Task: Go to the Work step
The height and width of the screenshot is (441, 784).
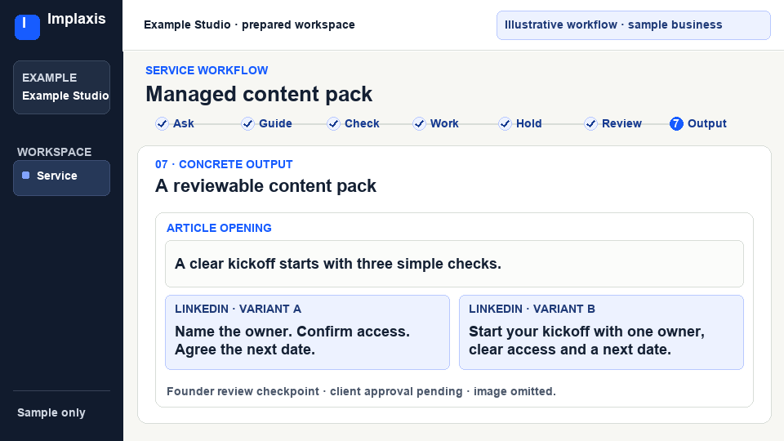Action: click(x=444, y=123)
